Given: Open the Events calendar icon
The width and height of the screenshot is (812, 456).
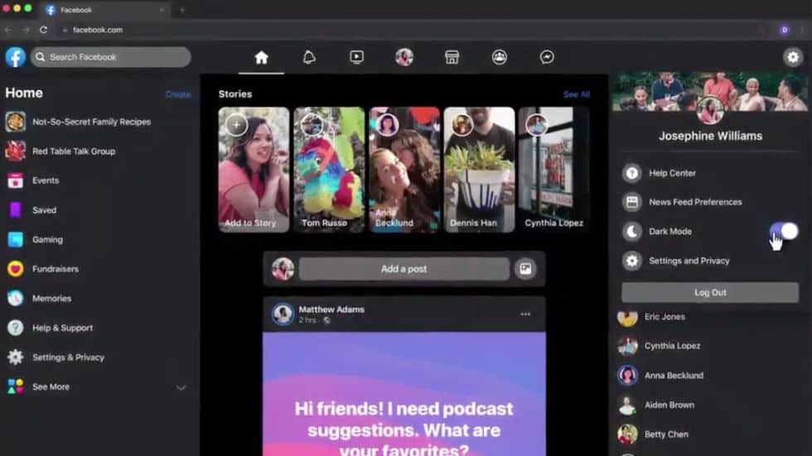Looking at the screenshot, I should tap(15, 180).
